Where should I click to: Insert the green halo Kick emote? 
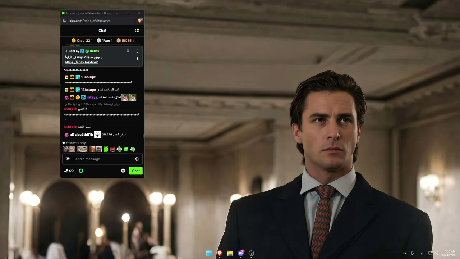tap(106, 149)
